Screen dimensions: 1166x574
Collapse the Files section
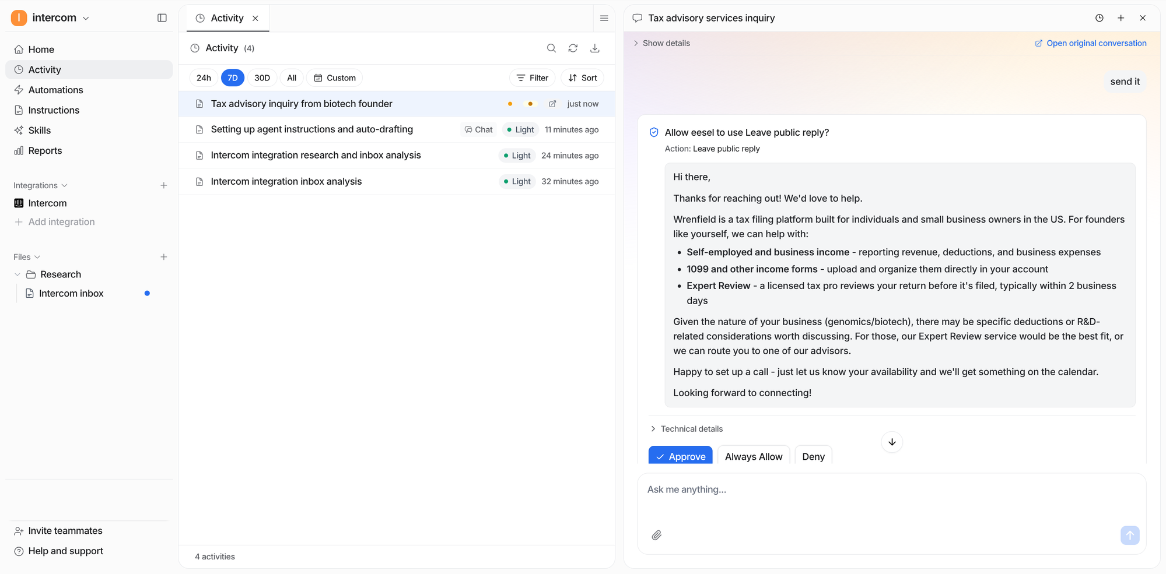tap(27, 257)
